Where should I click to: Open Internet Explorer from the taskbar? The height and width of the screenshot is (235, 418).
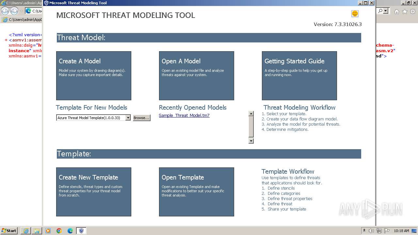pyautogui.click(x=26, y=231)
